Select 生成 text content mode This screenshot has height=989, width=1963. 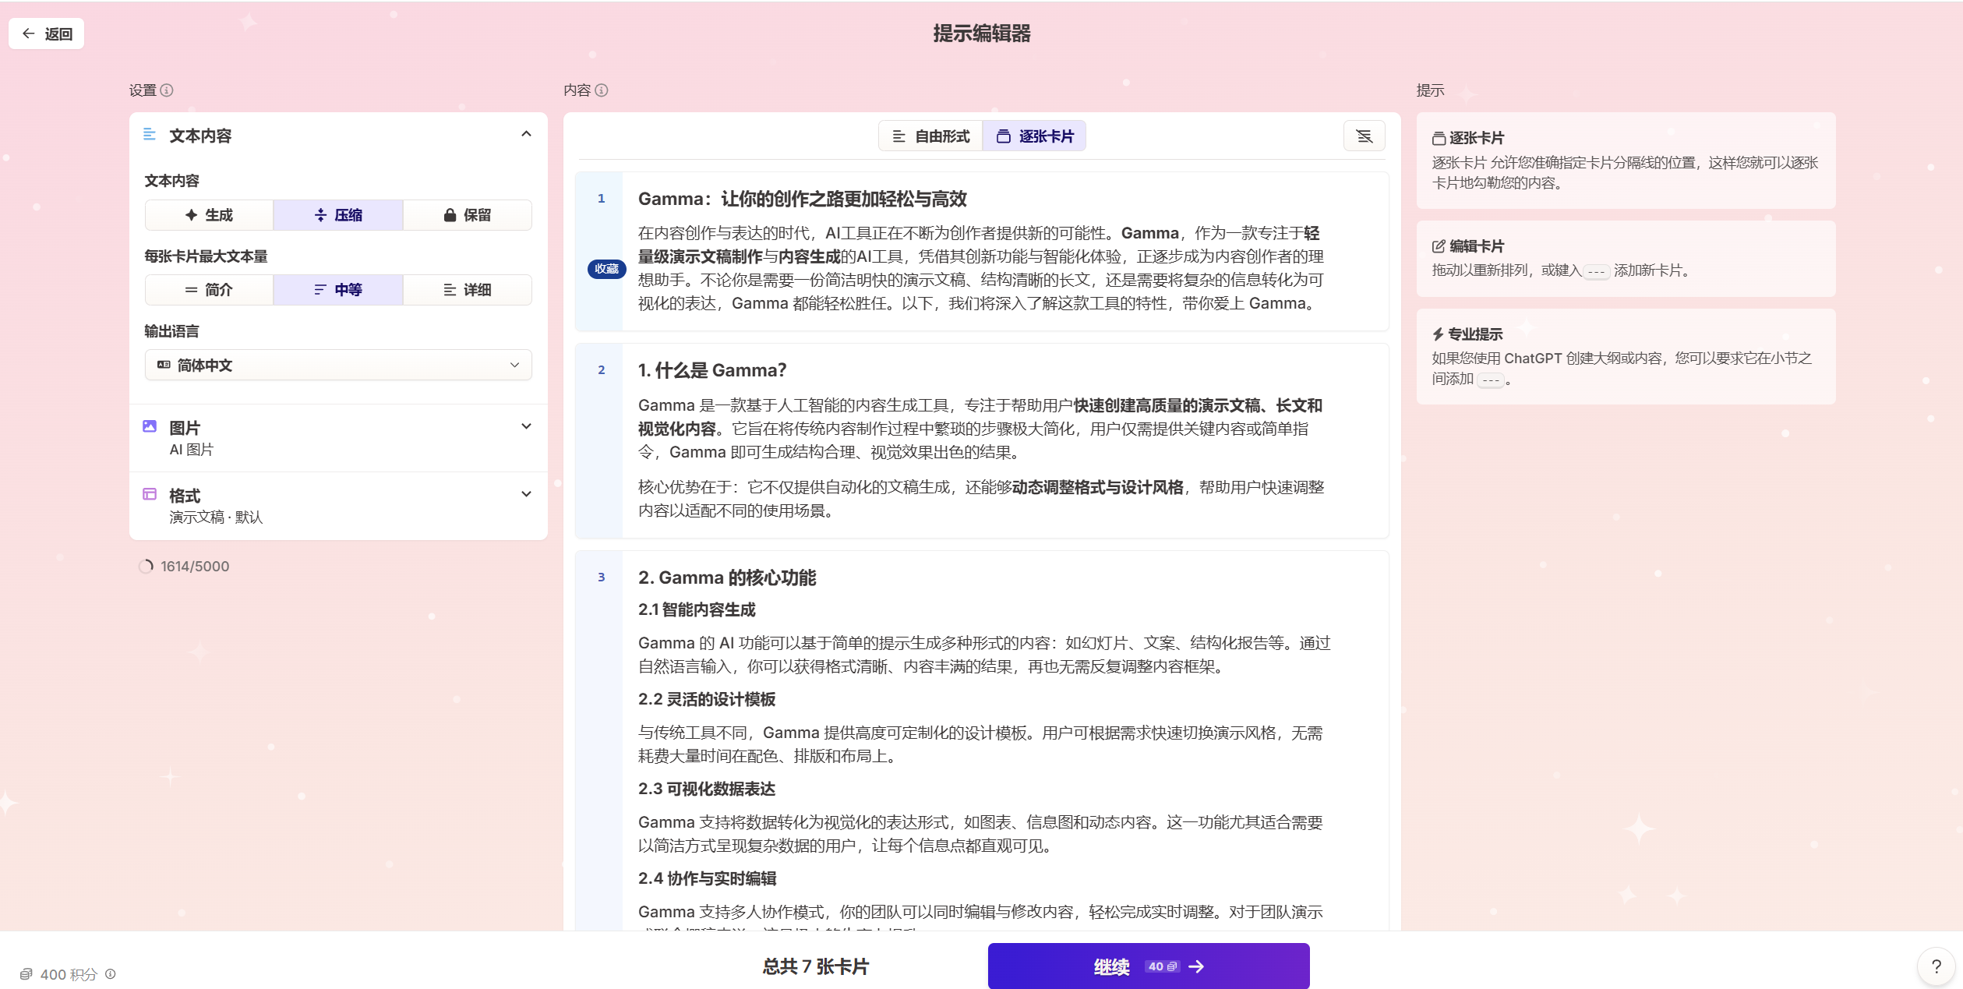point(209,215)
